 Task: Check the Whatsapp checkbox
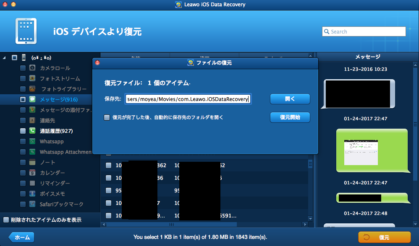[x=23, y=141]
